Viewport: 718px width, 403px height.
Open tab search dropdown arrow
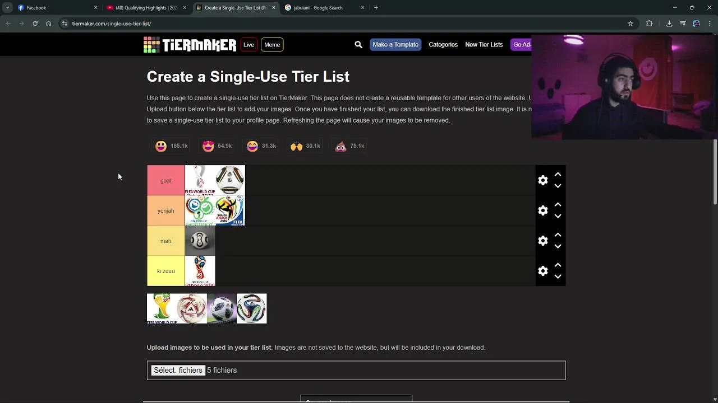pos(7,8)
